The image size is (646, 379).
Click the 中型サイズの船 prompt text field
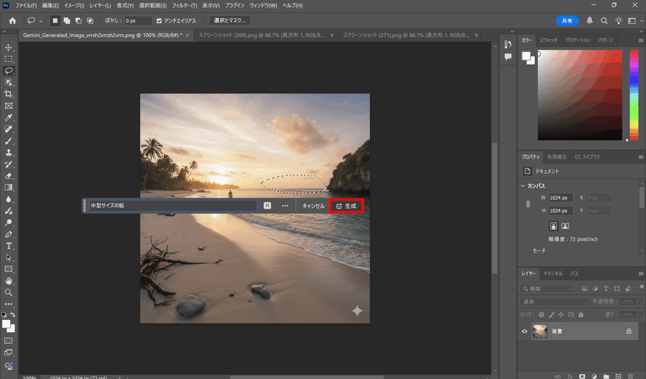173,206
